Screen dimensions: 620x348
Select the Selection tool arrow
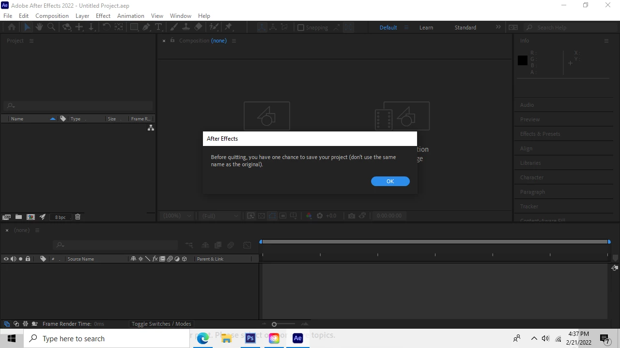tap(27, 28)
